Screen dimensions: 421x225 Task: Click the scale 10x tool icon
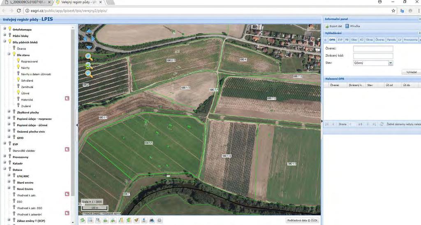coord(98,220)
